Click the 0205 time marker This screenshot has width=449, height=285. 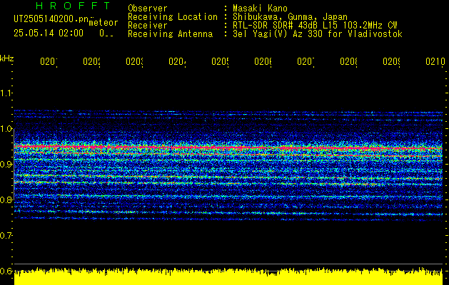pos(220,61)
